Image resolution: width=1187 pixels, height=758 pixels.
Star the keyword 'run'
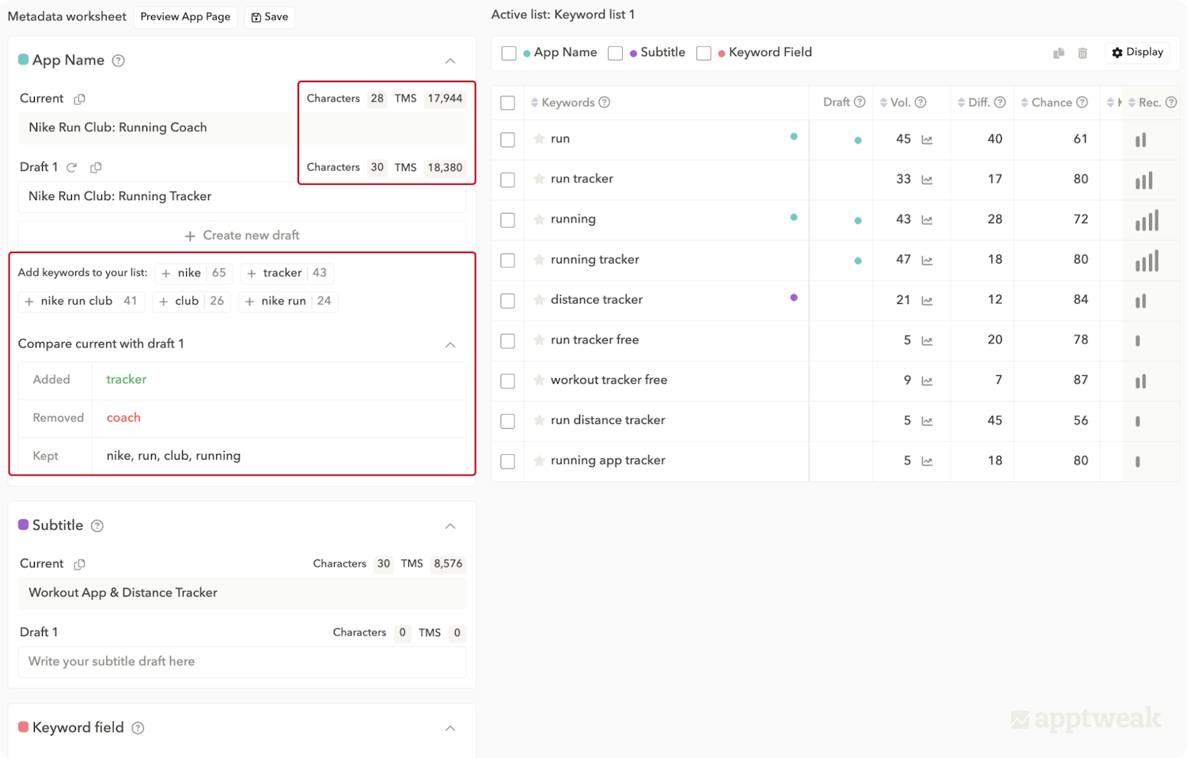539,139
